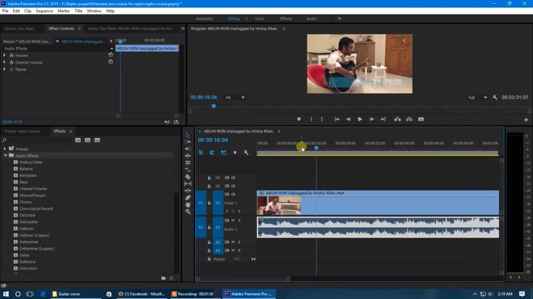Select the DeNoiser audio effect

tap(28, 262)
